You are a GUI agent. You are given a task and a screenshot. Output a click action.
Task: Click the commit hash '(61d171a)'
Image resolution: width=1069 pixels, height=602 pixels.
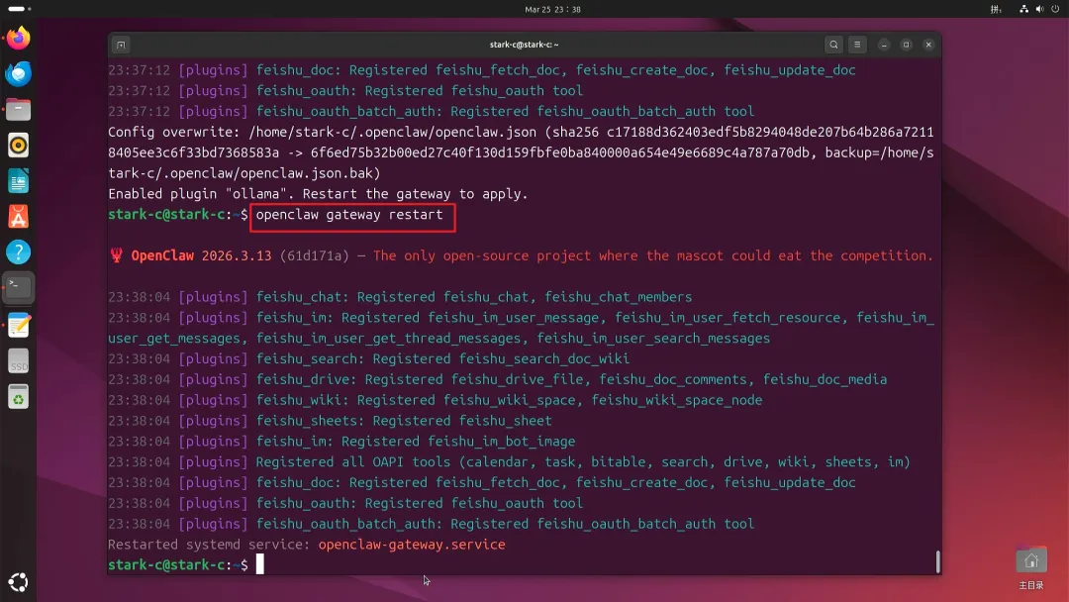pos(315,255)
